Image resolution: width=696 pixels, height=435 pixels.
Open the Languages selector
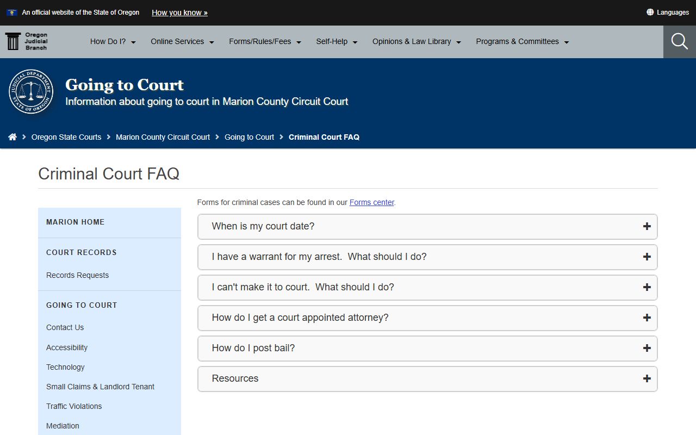pos(668,12)
